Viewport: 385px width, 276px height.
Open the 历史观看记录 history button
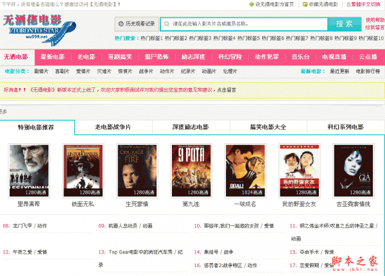(x=137, y=24)
